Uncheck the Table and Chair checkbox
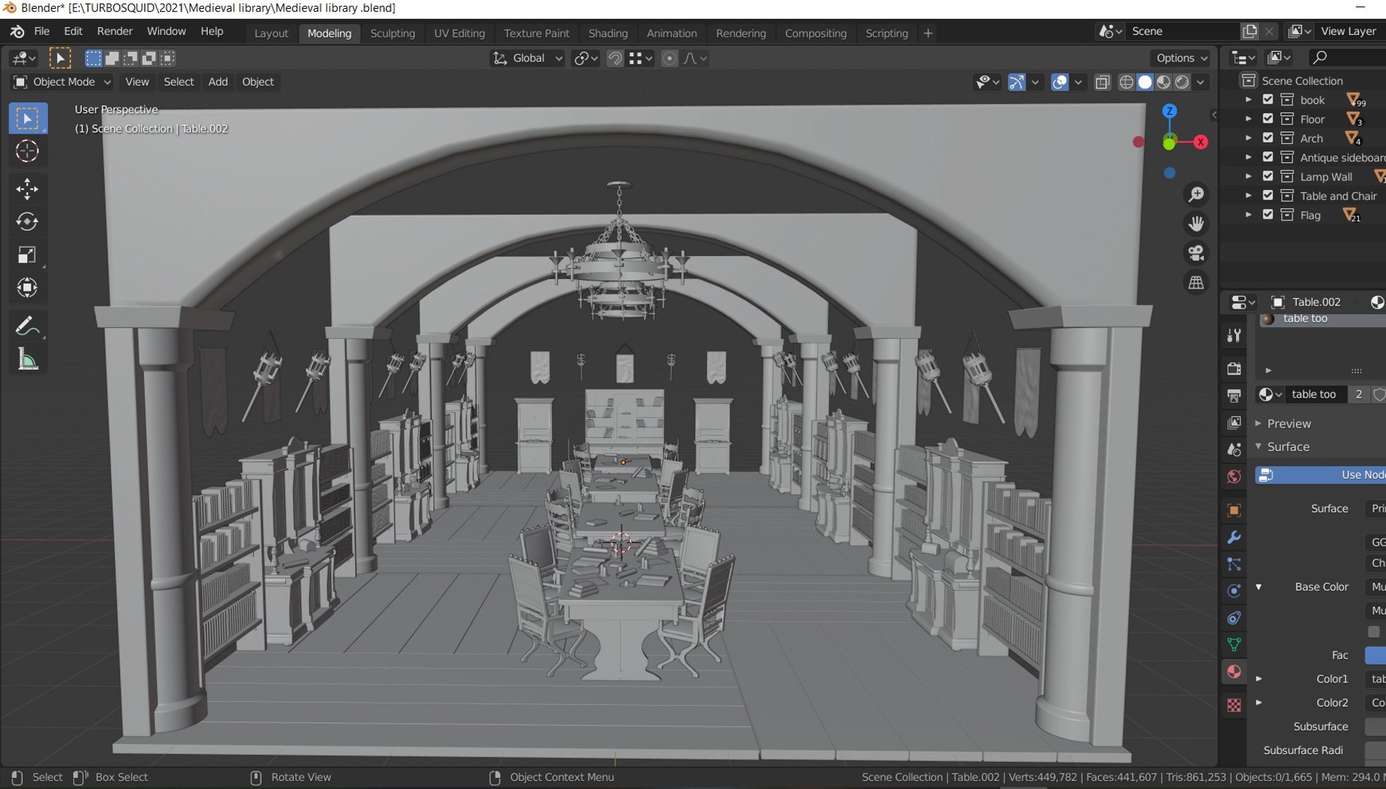1386x789 pixels. [x=1268, y=195]
